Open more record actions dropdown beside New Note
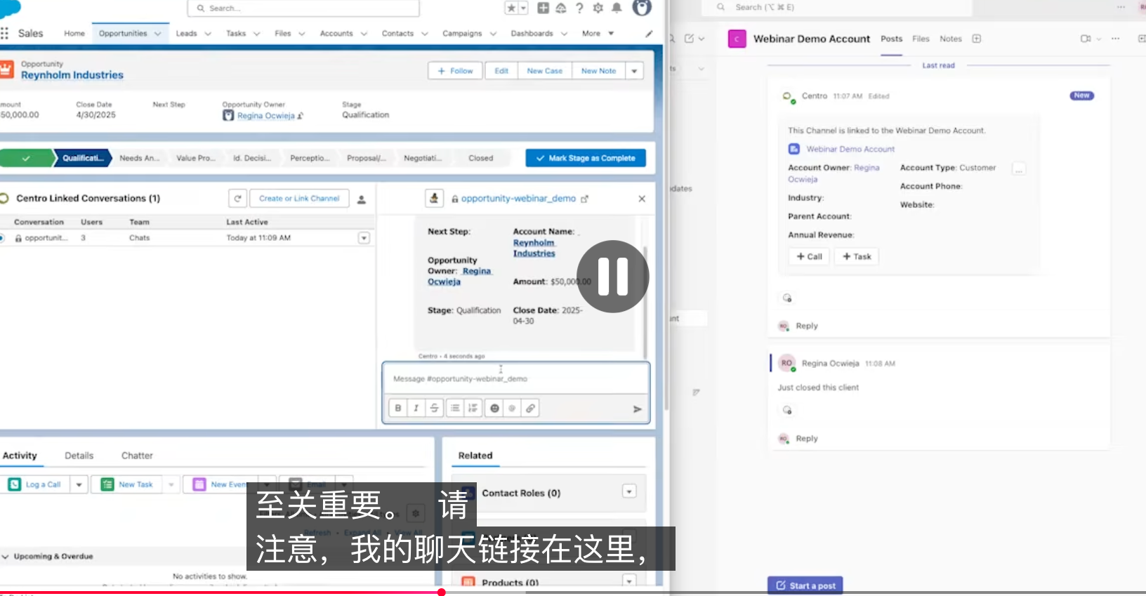 [634, 71]
